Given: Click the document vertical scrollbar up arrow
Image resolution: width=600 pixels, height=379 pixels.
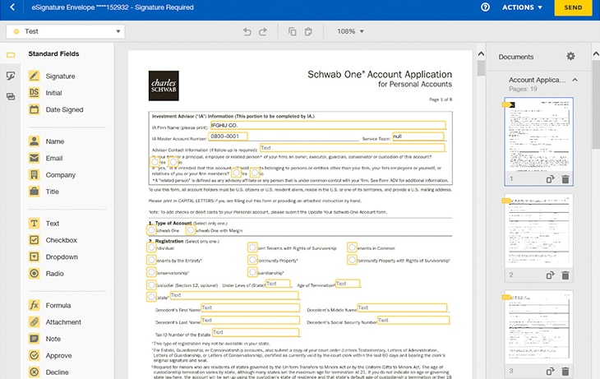Looking at the screenshot, I should coord(481,54).
